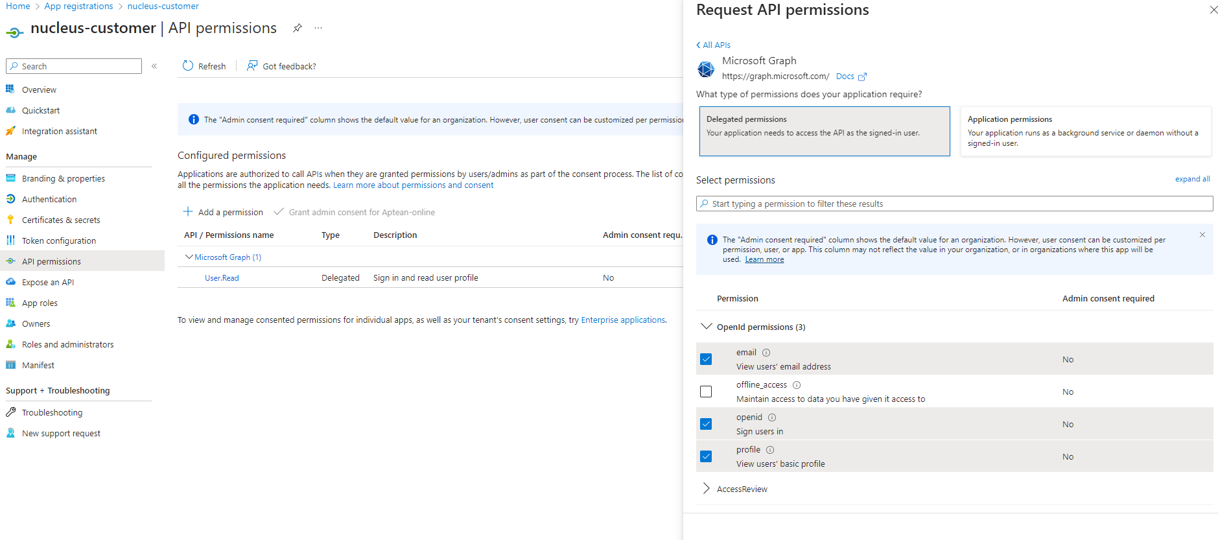Collapse the sidebar with the double chevron icon
1218x540 pixels.
coord(154,66)
